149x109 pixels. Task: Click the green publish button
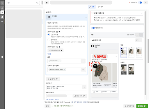[x=142, y=106]
